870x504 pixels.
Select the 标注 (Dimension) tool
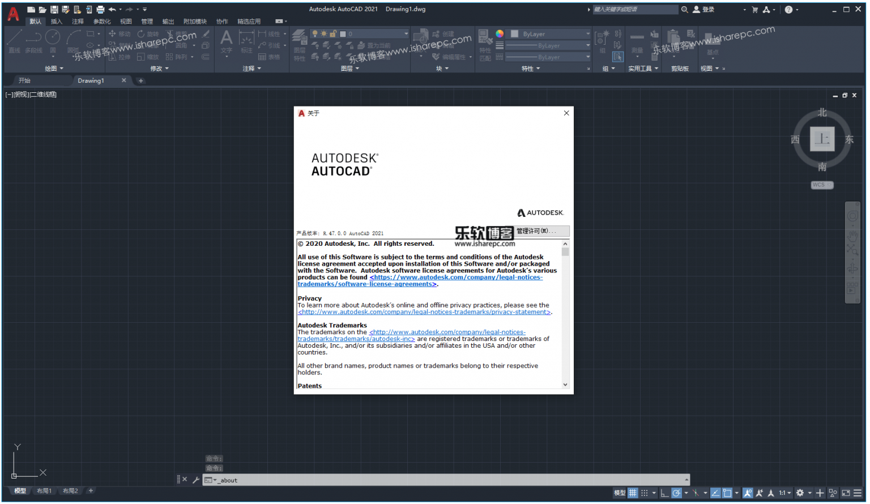246,42
